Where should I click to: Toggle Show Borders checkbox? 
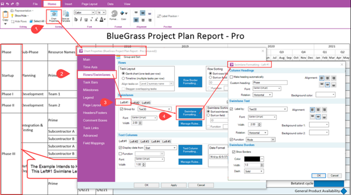point(234,152)
